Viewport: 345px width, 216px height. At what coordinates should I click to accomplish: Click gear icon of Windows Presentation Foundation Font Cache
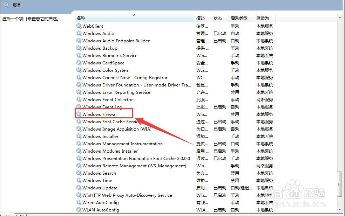pos(79,159)
